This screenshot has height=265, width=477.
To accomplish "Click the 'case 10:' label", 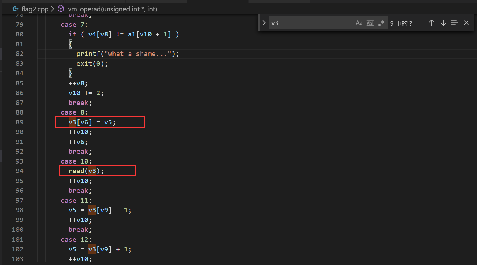I will (76, 161).
